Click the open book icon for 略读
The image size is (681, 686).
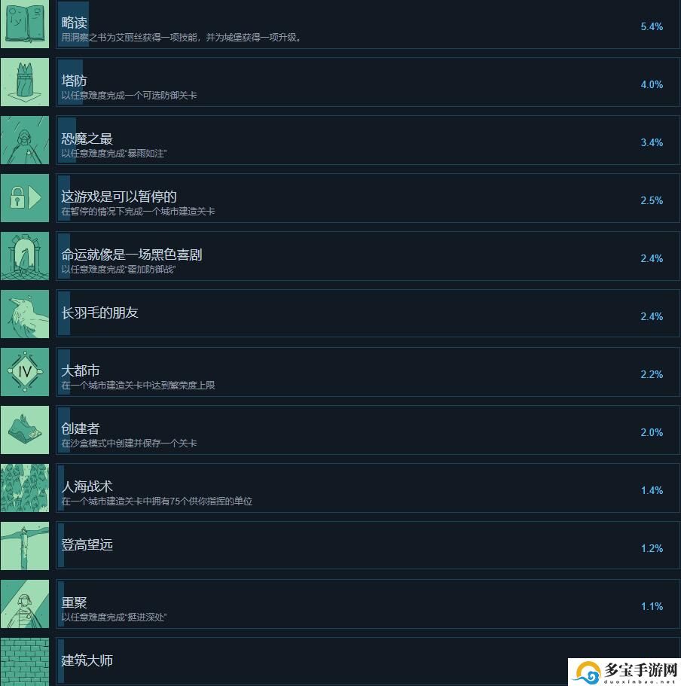point(25,23)
